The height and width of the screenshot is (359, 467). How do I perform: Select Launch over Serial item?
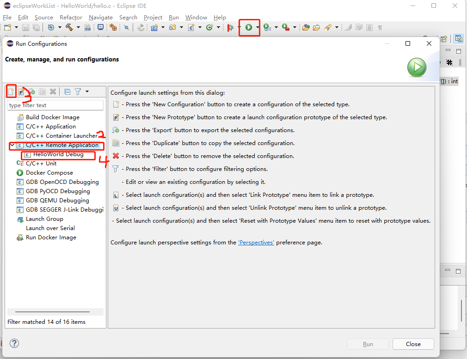50,228
